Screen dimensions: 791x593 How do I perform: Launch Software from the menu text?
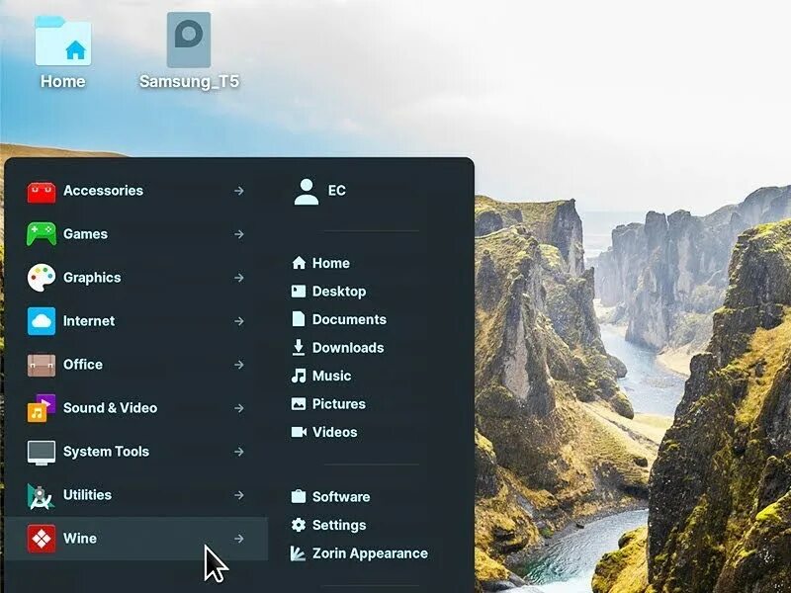tap(341, 497)
